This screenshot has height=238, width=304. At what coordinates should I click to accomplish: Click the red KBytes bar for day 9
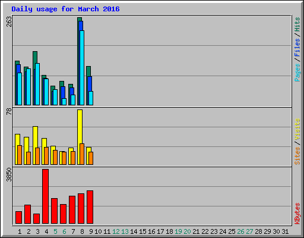[x=90, y=207]
